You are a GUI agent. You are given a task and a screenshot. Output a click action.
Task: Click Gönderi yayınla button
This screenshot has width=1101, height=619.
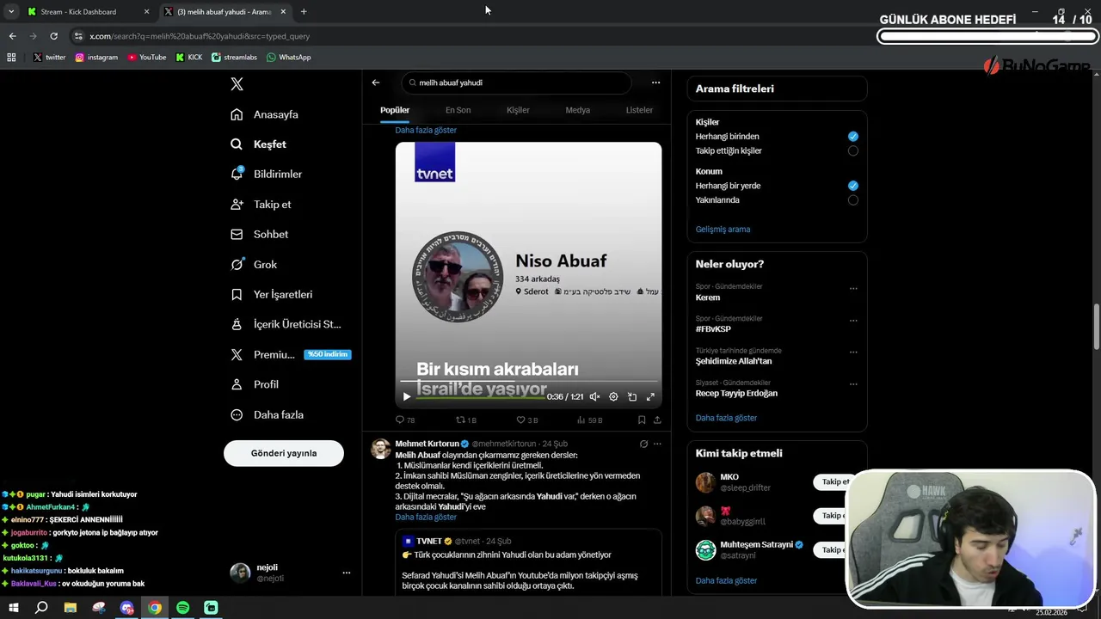point(284,453)
